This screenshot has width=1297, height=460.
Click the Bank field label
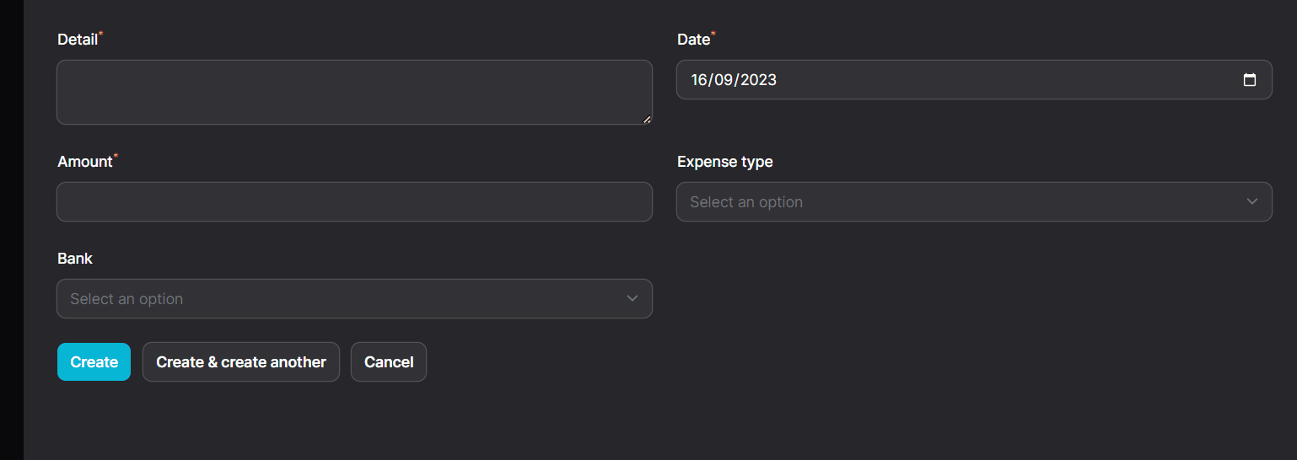click(x=75, y=259)
